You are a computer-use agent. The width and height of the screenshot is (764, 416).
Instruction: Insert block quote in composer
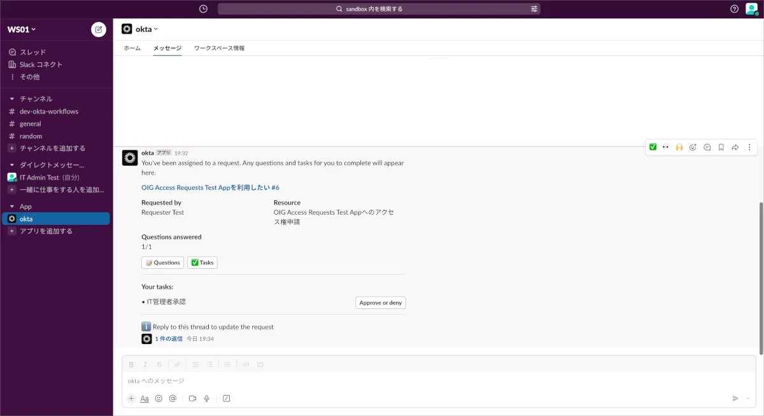pyautogui.click(x=227, y=364)
